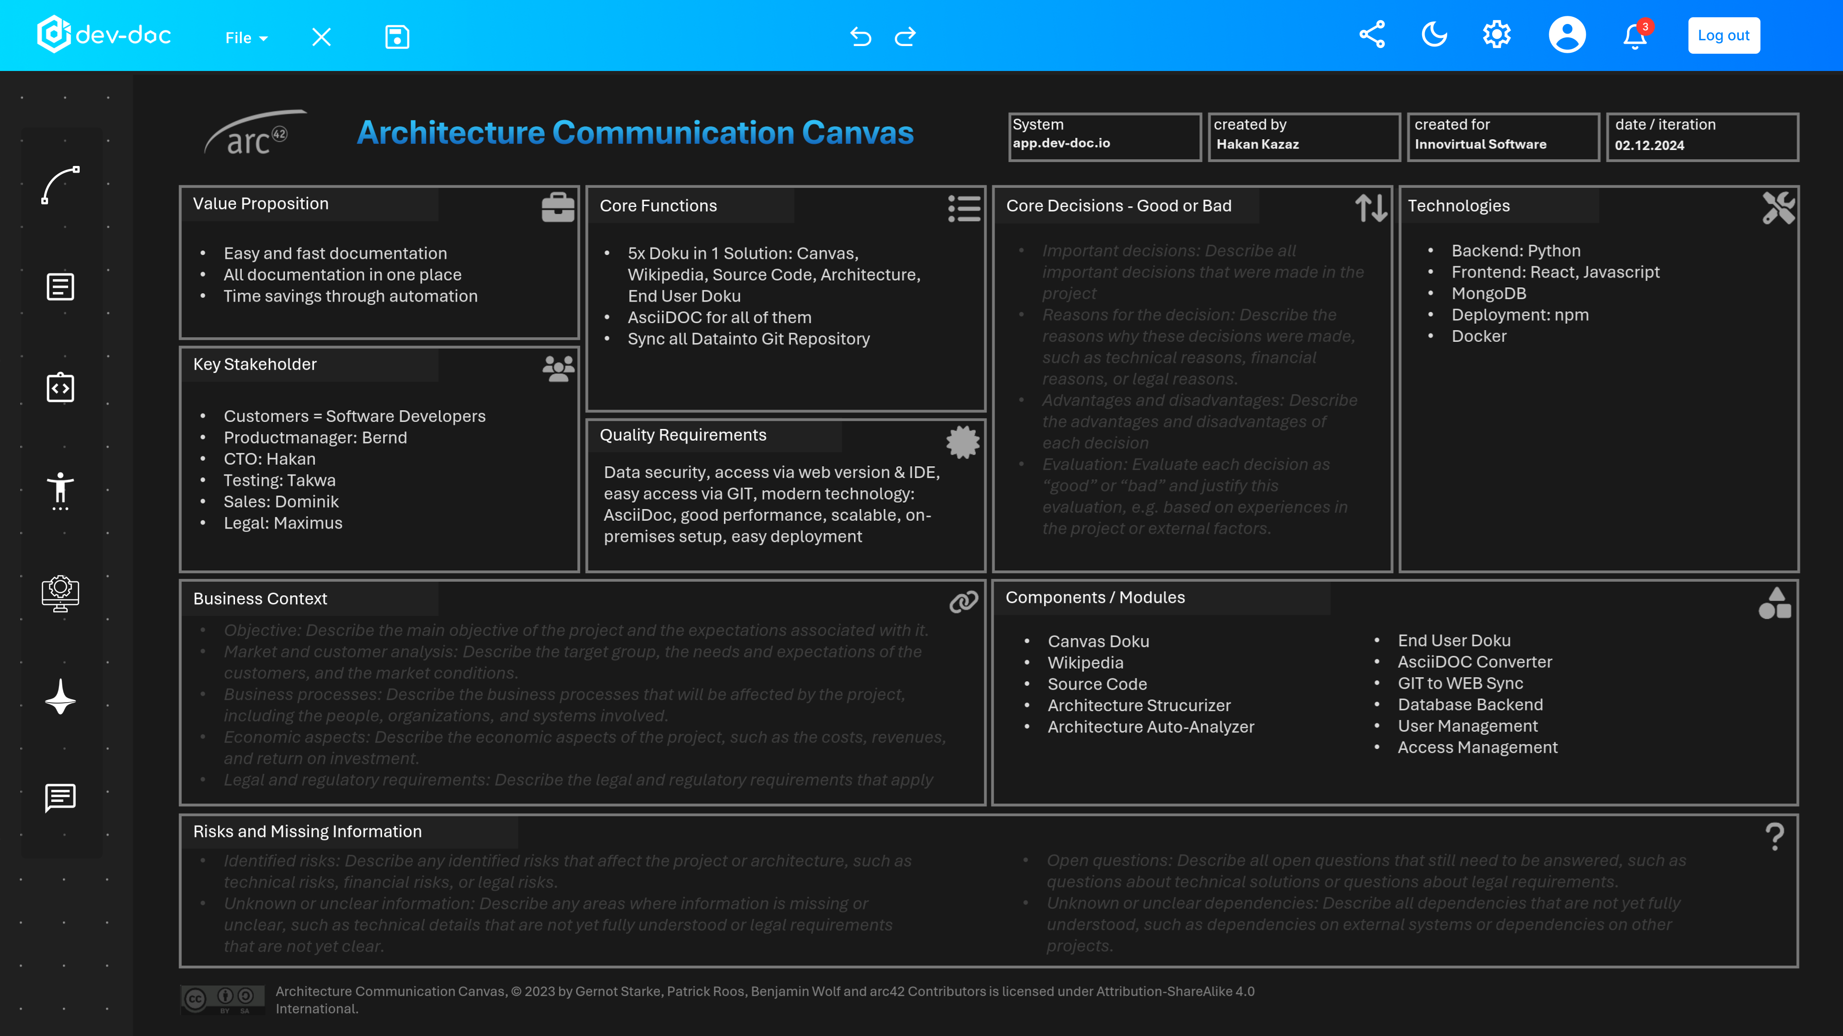Undo the last action

861,36
